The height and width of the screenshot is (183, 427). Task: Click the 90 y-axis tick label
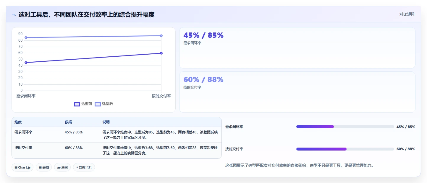coord(20,34)
